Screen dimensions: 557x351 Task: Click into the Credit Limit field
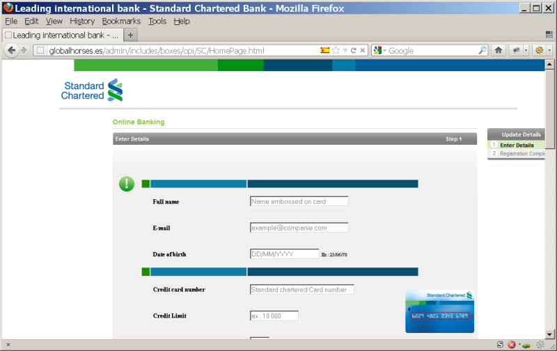[x=274, y=315]
